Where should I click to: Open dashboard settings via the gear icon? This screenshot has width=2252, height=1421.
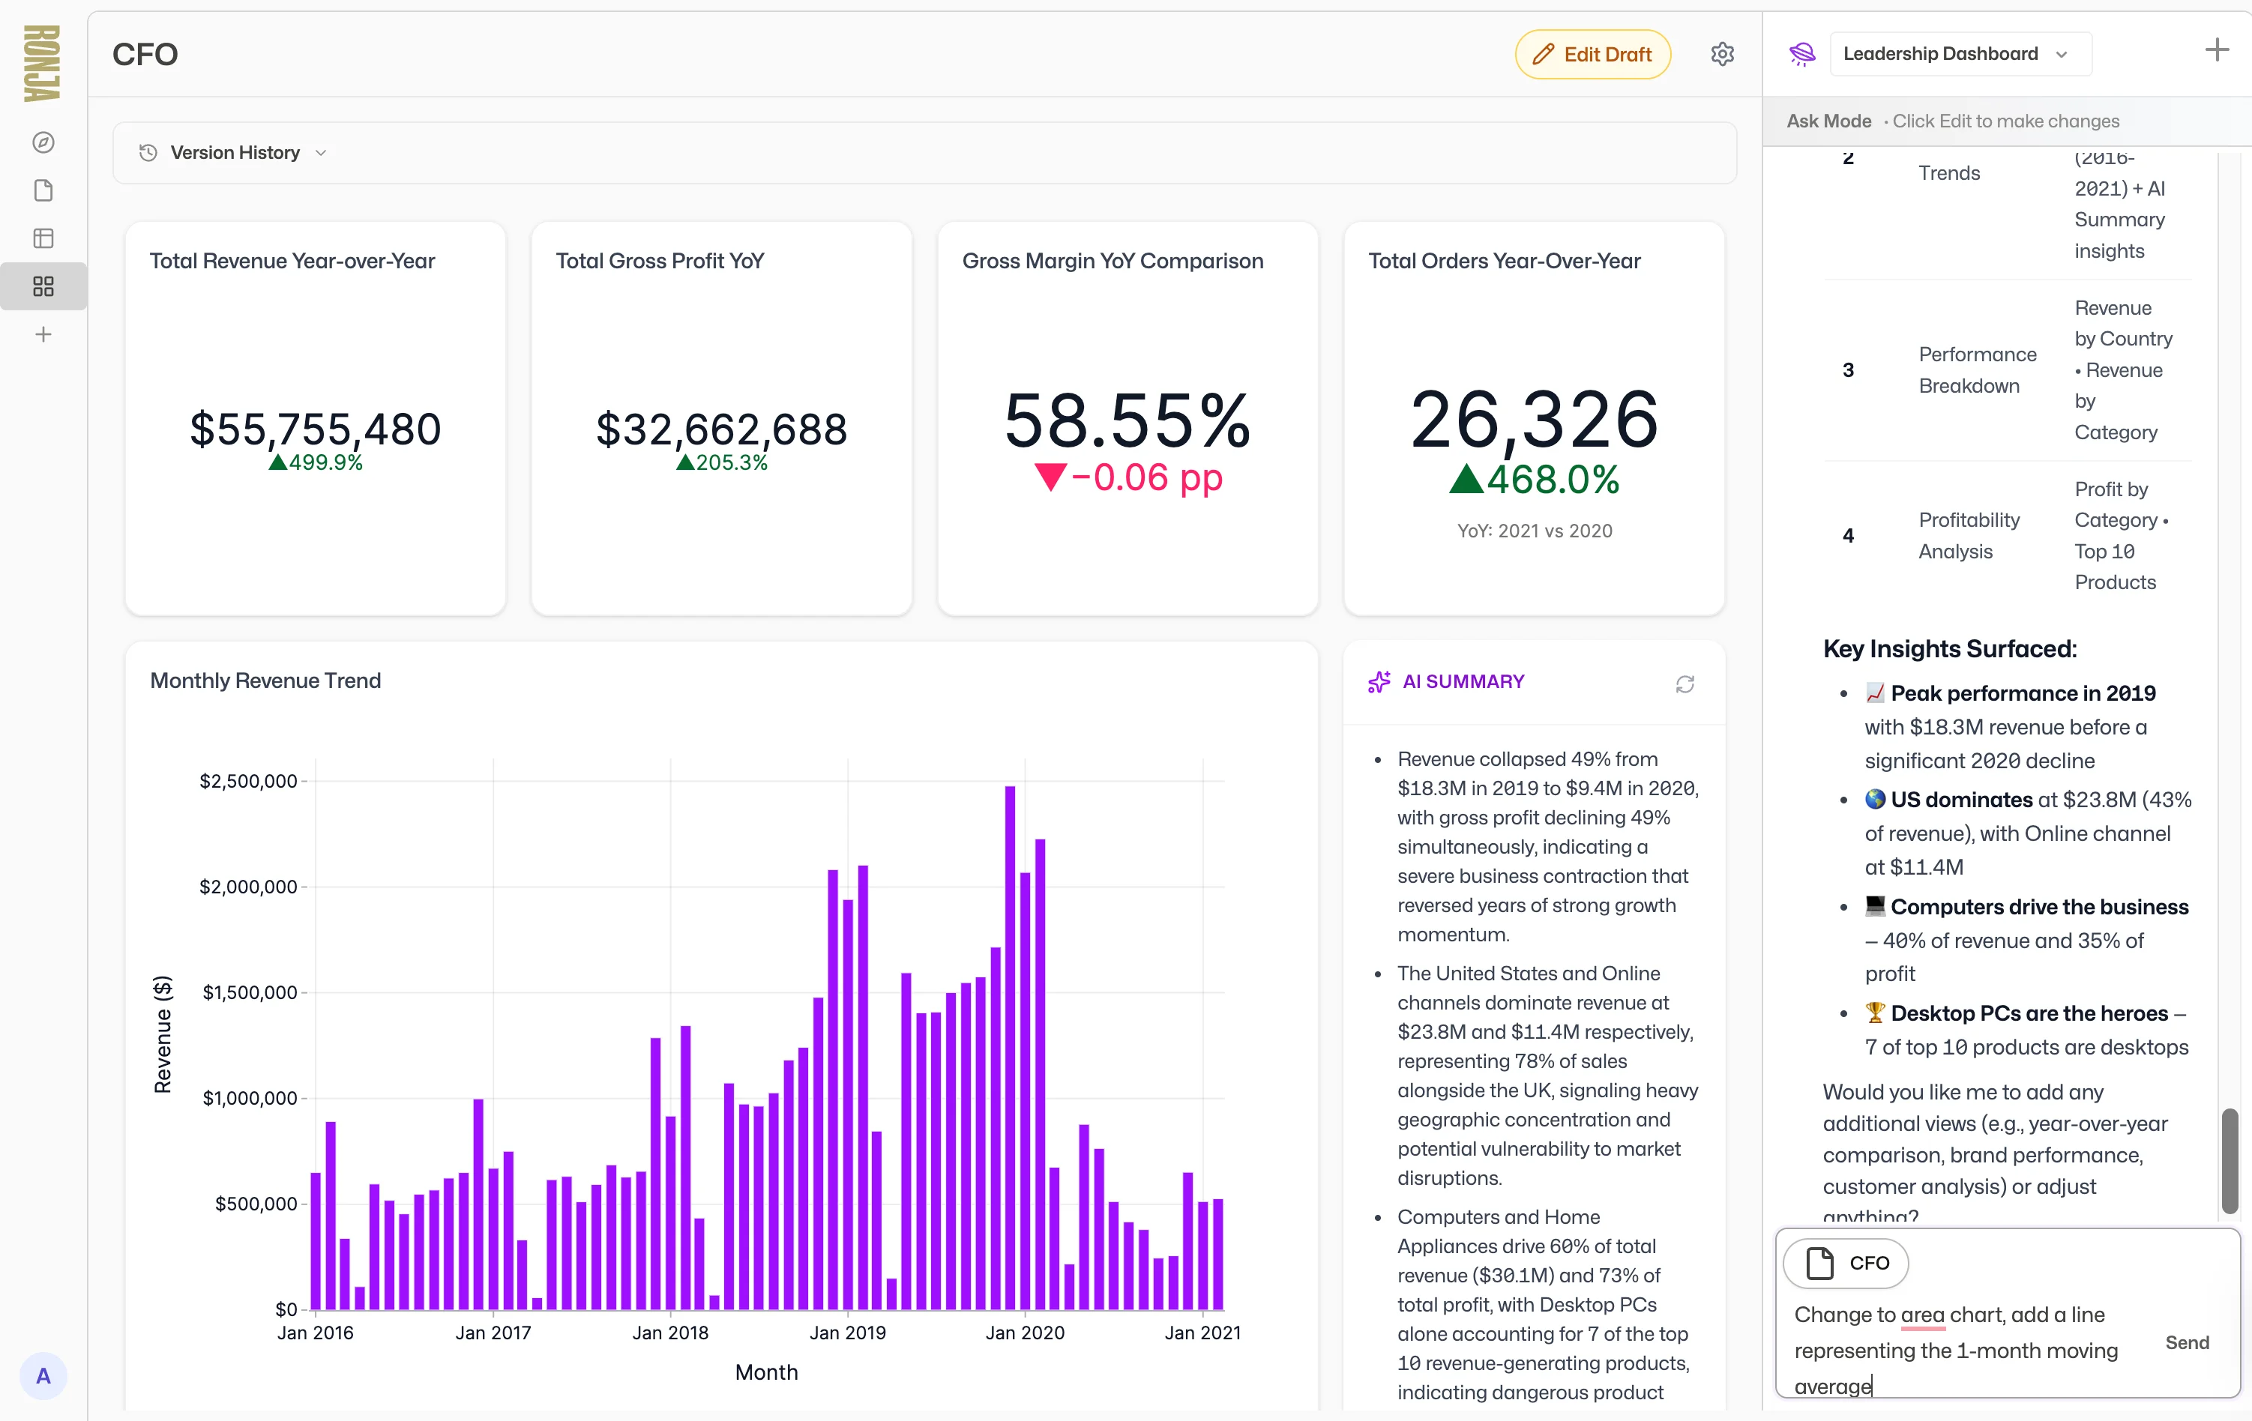pyautogui.click(x=1723, y=53)
